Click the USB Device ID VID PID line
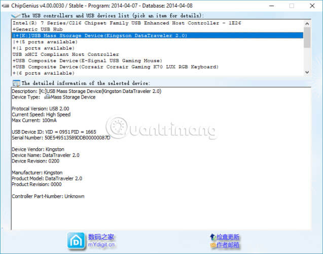 point(54,132)
